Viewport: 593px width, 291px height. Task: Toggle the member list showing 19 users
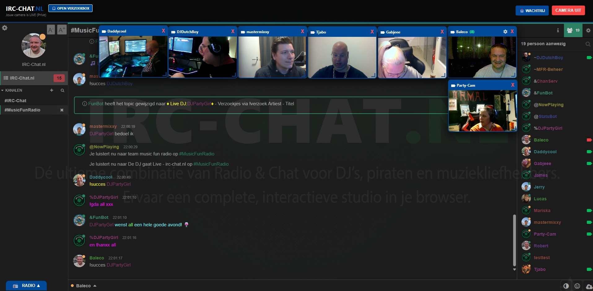tap(572, 30)
